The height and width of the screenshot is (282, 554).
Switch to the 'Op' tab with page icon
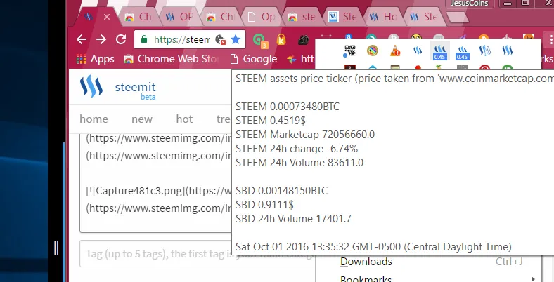pyautogui.click(x=262, y=17)
